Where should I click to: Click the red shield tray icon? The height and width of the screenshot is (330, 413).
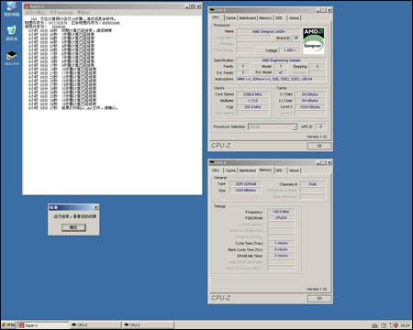396,325
